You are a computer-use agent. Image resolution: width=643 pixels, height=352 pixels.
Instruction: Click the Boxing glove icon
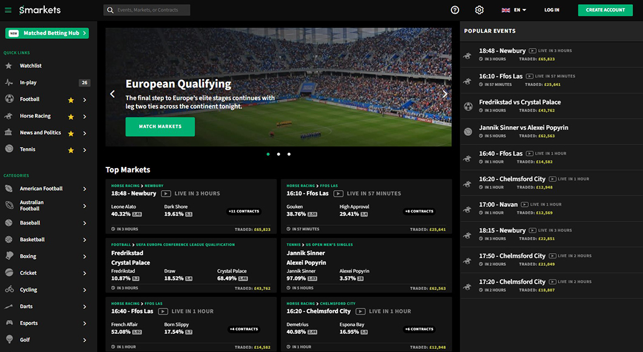pyautogui.click(x=10, y=256)
